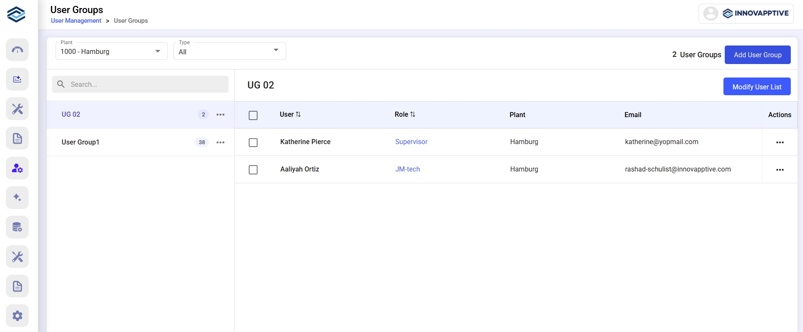Open the settings gear icon in sidebar
The width and height of the screenshot is (803, 332).
[x=17, y=316]
